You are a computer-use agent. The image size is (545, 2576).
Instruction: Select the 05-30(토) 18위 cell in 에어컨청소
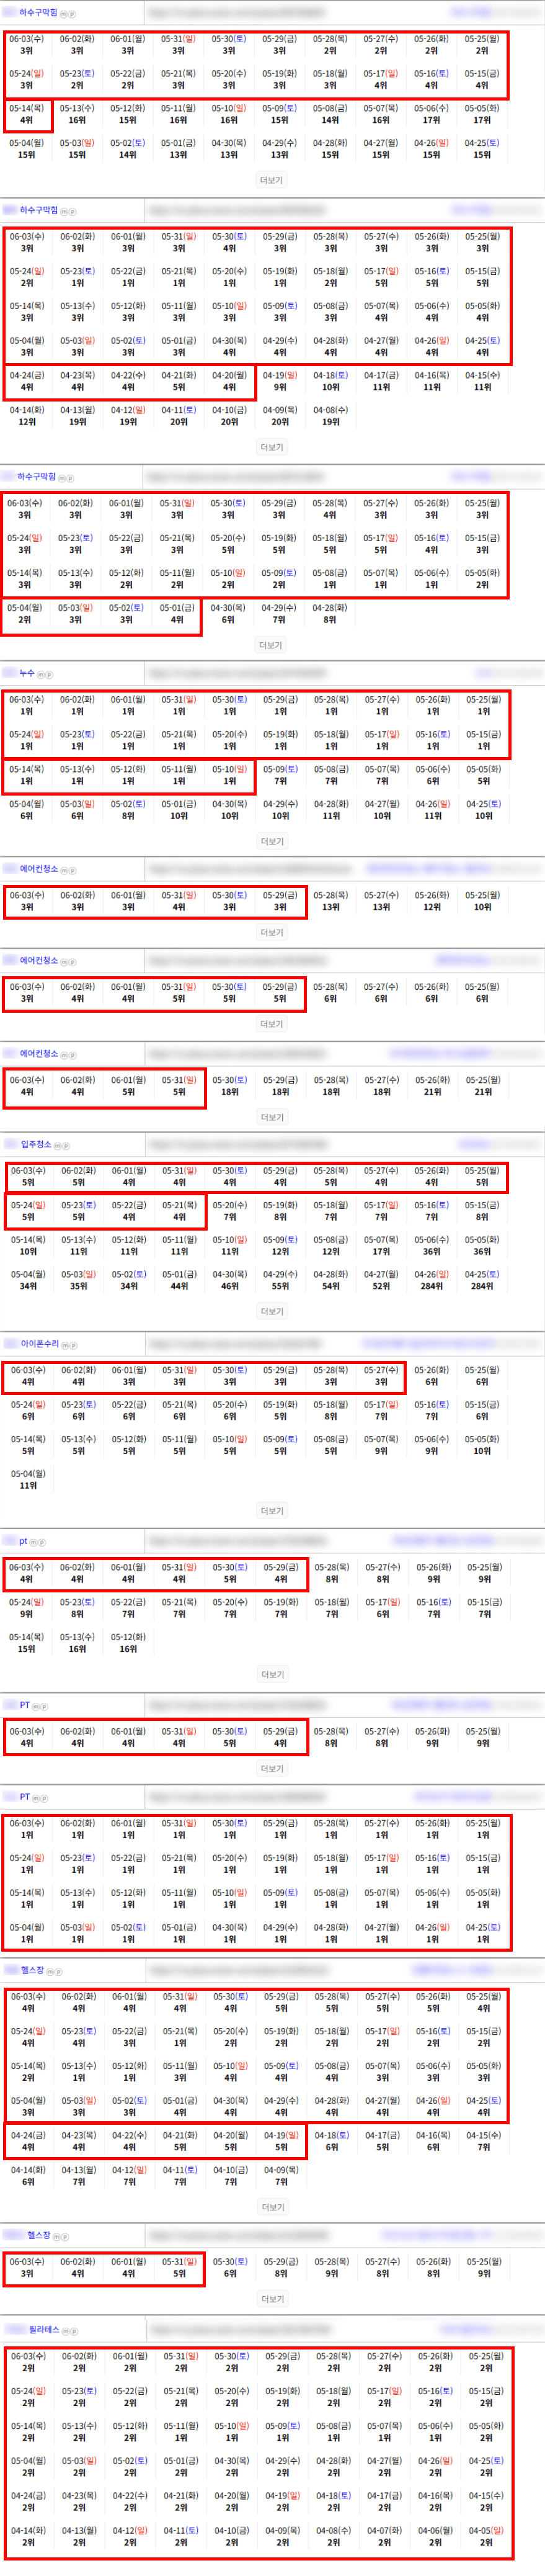coord(230,1086)
